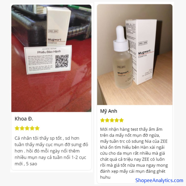The height and width of the screenshot is (186, 186).
Task: Click the ZEE ZEE logo on right box
Action: [x=143, y=43]
